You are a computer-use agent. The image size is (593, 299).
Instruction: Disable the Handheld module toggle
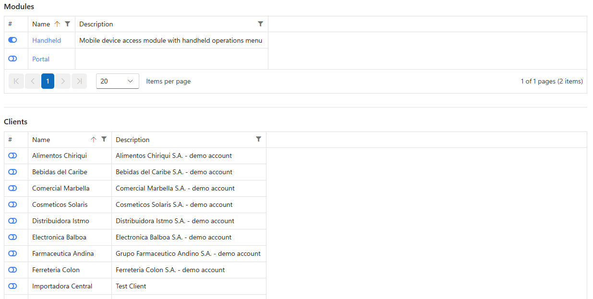[x=12, y=40]
